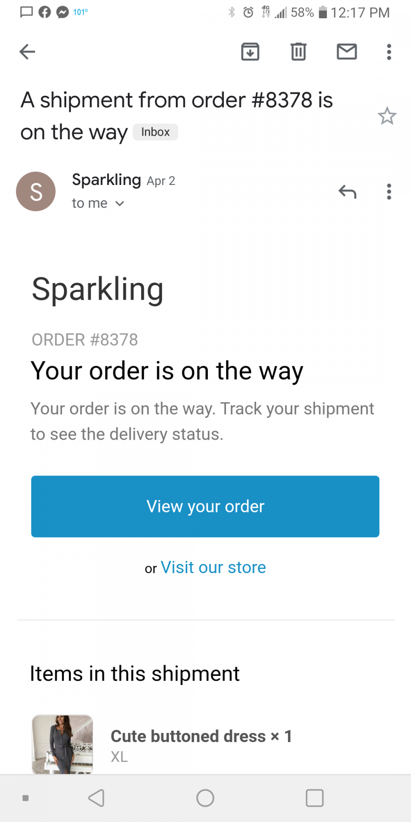Image resolution: width=411 pixels, height=822 pixels.
Task: Tap Android home navigation button
Action: pos(205,798)
